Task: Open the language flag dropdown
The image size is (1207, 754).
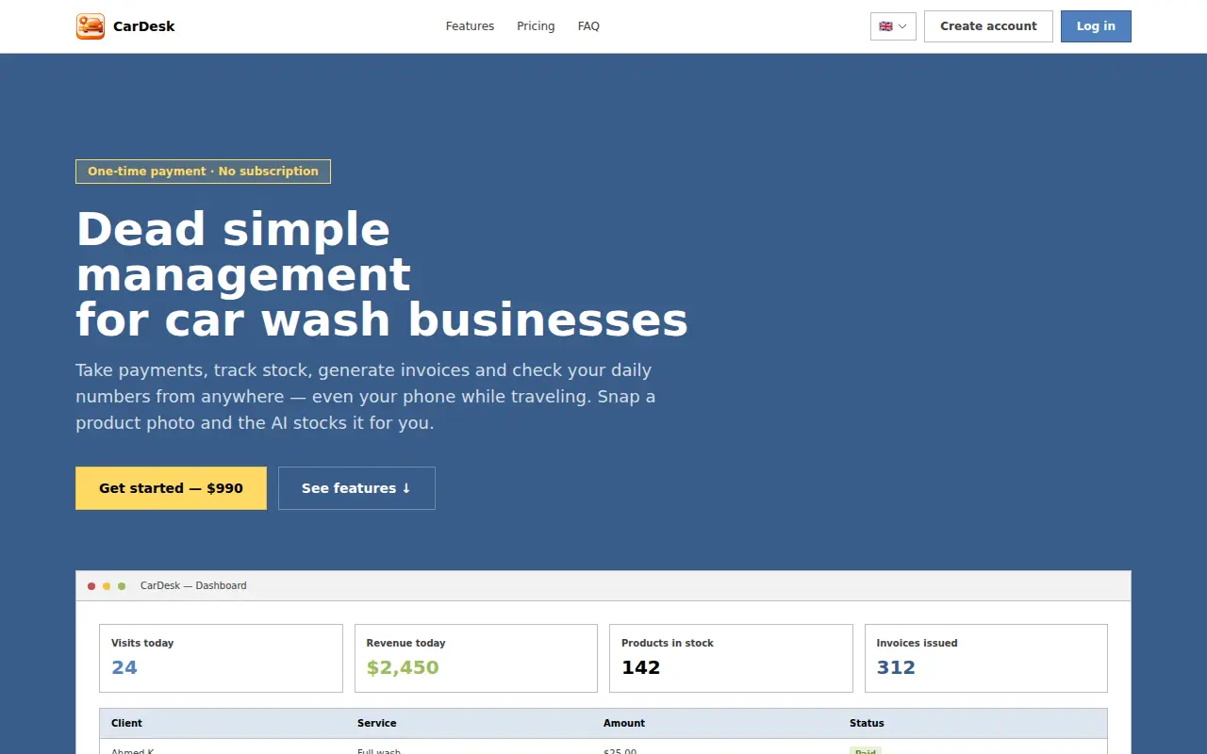Action: pyautogui.click(x=893, y=26)
